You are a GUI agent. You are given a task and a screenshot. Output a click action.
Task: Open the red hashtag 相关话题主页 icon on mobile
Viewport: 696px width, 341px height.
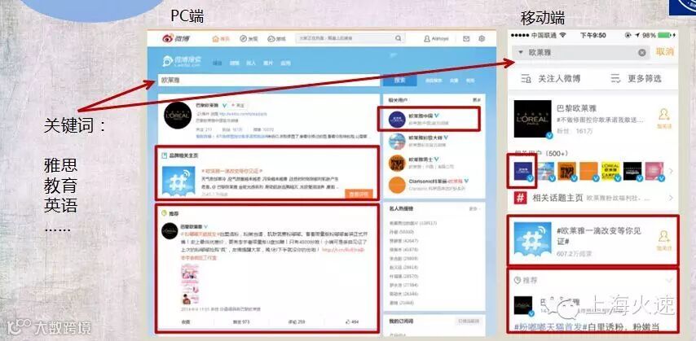(520, 198)
